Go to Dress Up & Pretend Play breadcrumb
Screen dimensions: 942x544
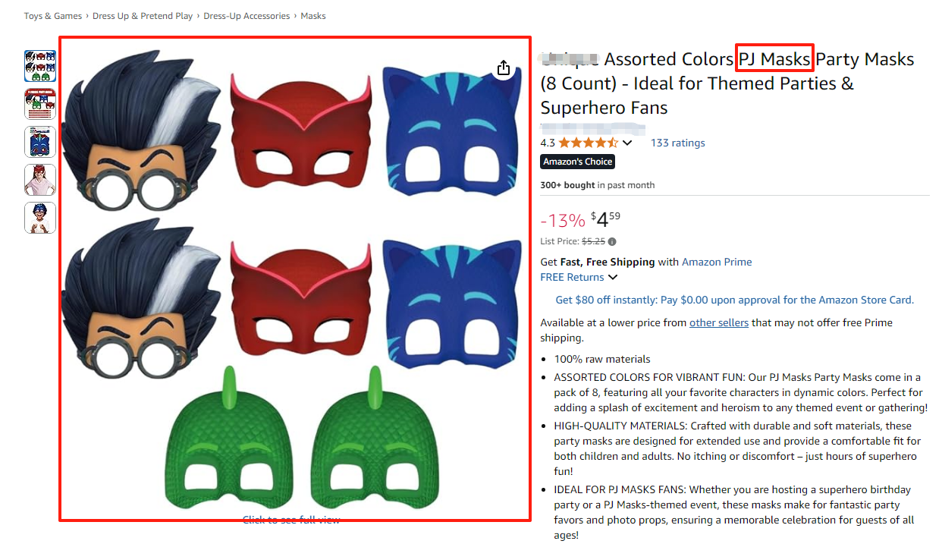[x=143, y=16]
